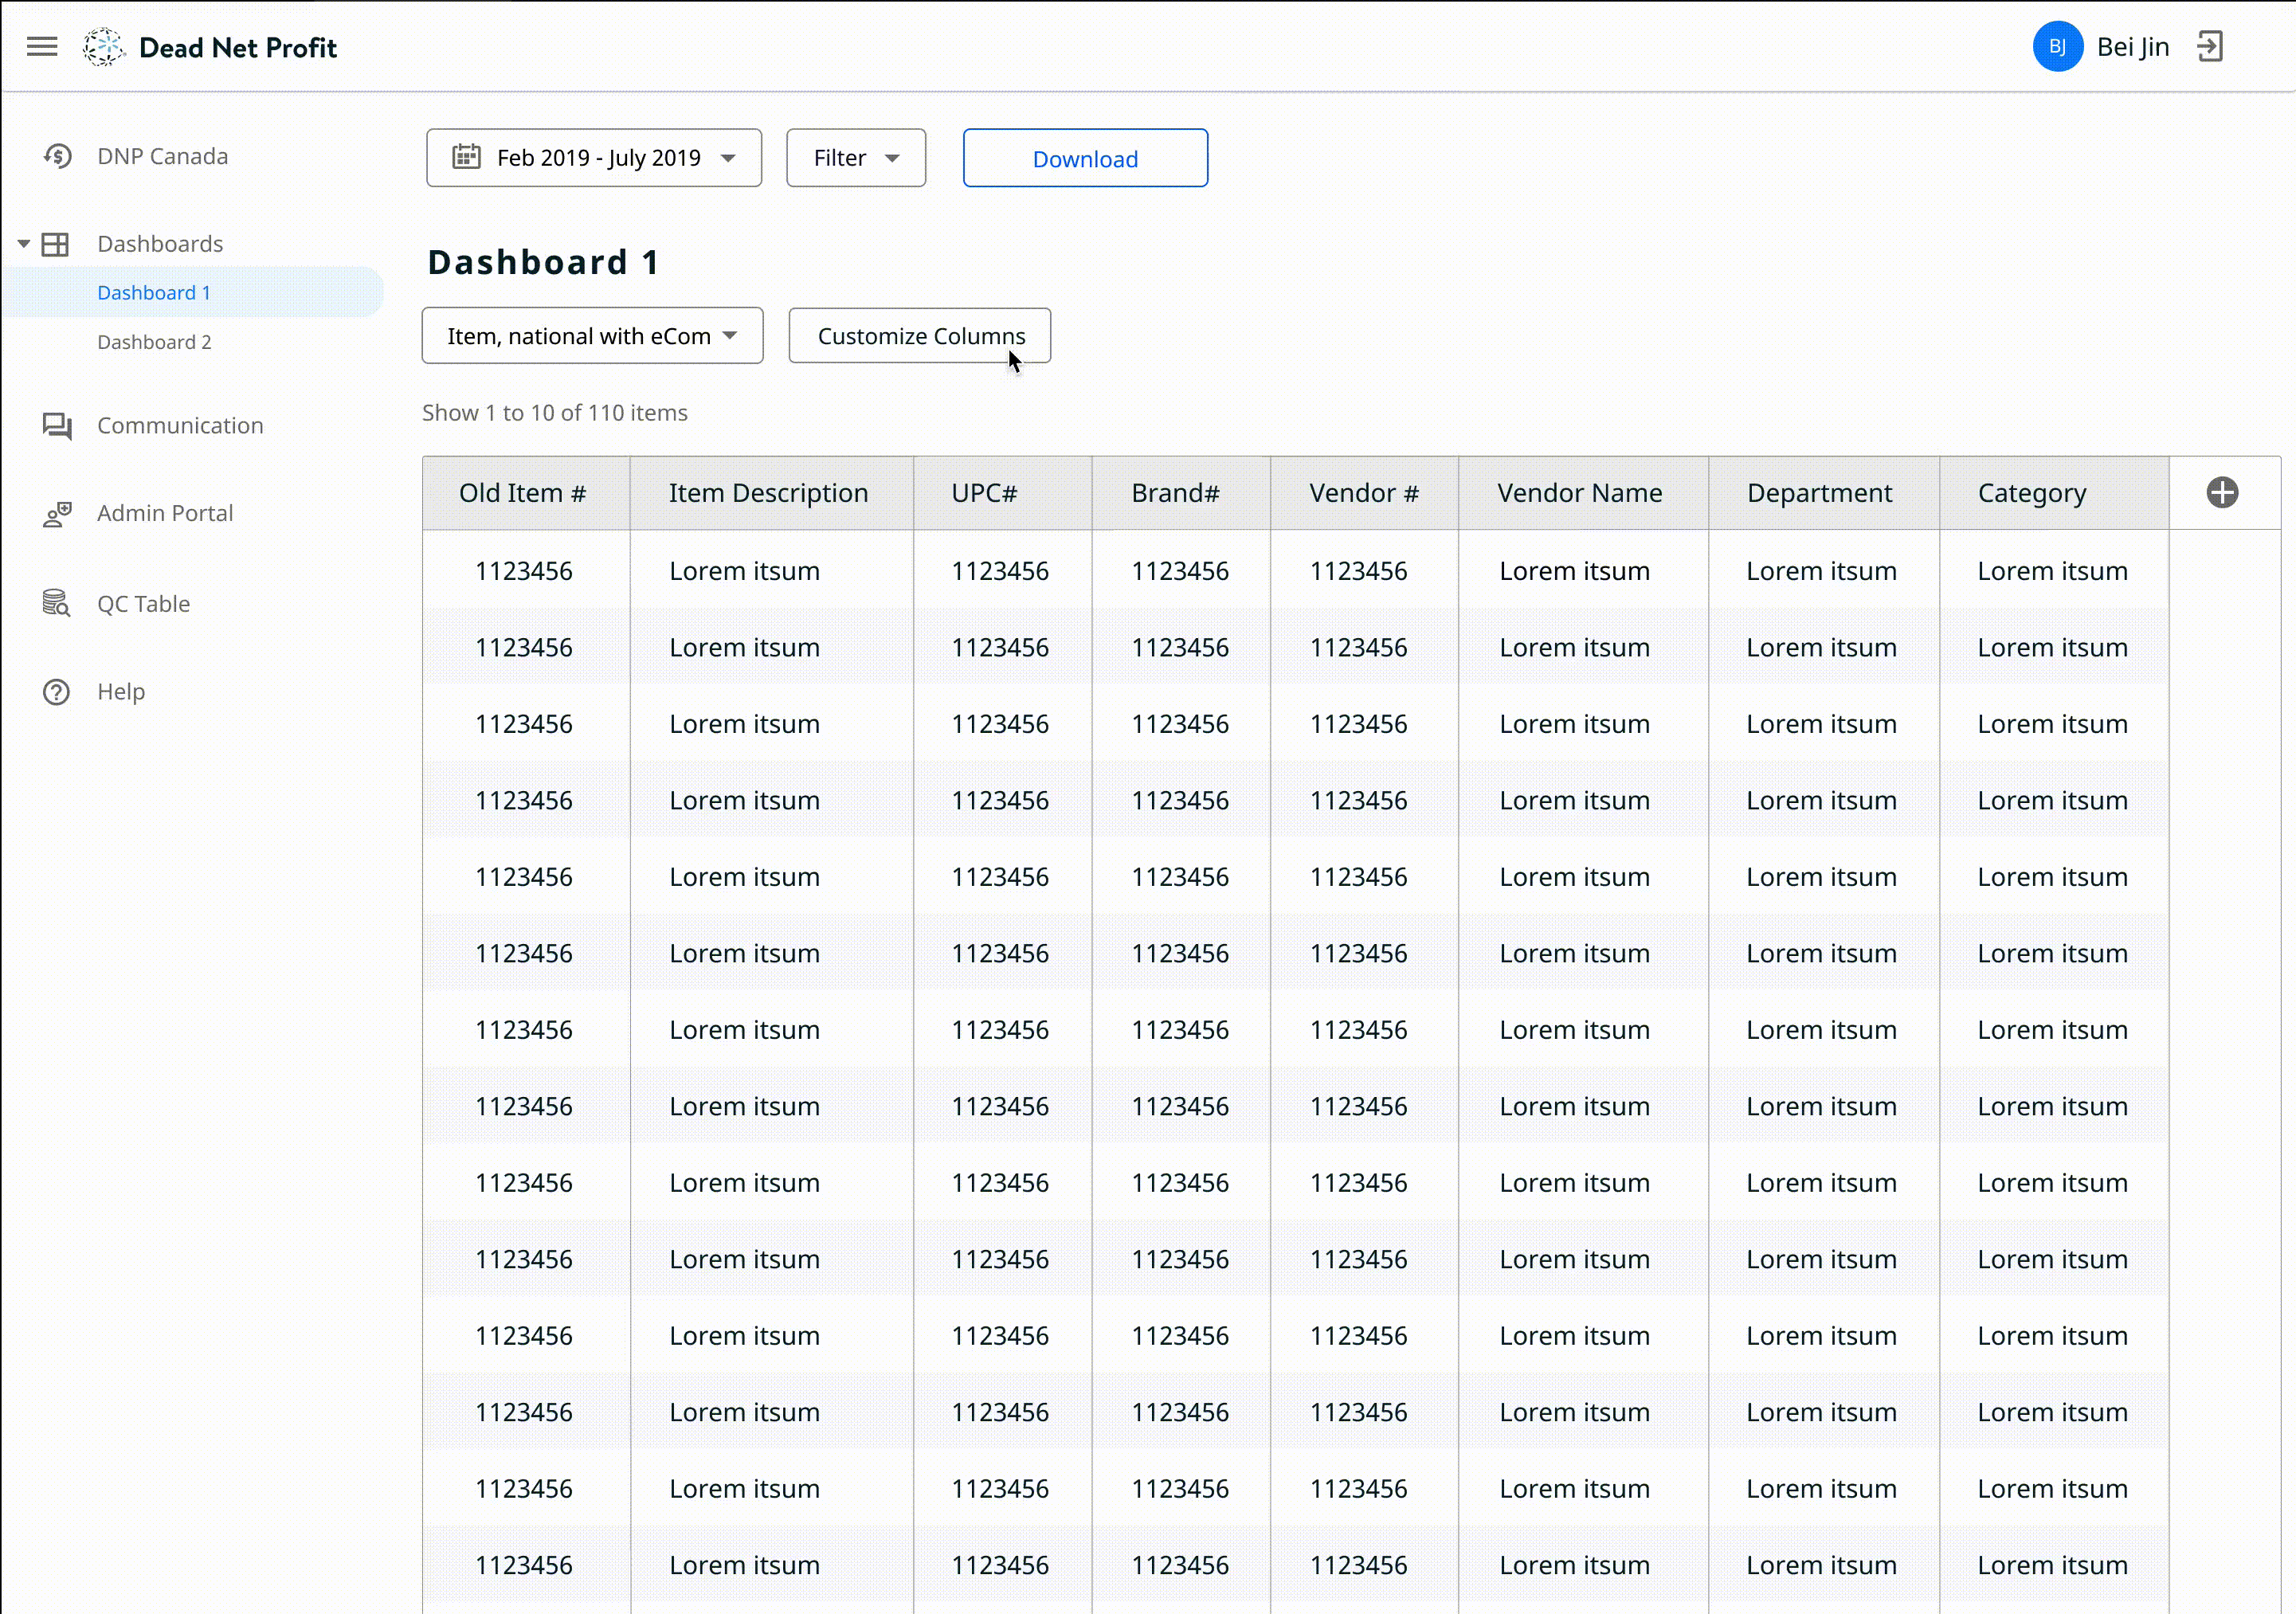Open Admin Portal from sidebar icon

[x=57, y=514]
